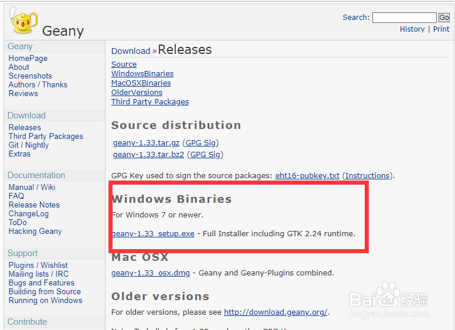Open Hacking Geany sidebar link

(35, 232)
